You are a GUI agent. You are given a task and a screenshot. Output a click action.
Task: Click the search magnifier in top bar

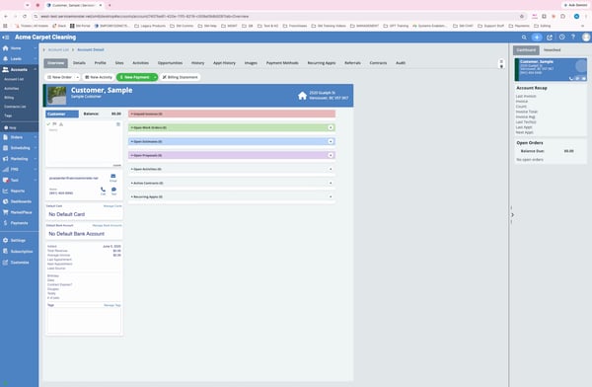pyautogui.click(x=524, y=38)
